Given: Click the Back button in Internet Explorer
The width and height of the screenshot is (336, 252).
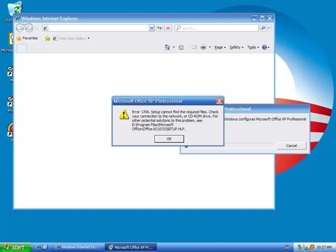Looking at the screenshot, I should [x=20, y=28].
